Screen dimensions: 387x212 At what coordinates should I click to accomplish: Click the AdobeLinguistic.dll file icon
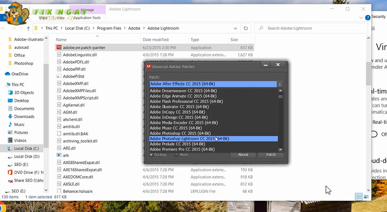[59, 55]
